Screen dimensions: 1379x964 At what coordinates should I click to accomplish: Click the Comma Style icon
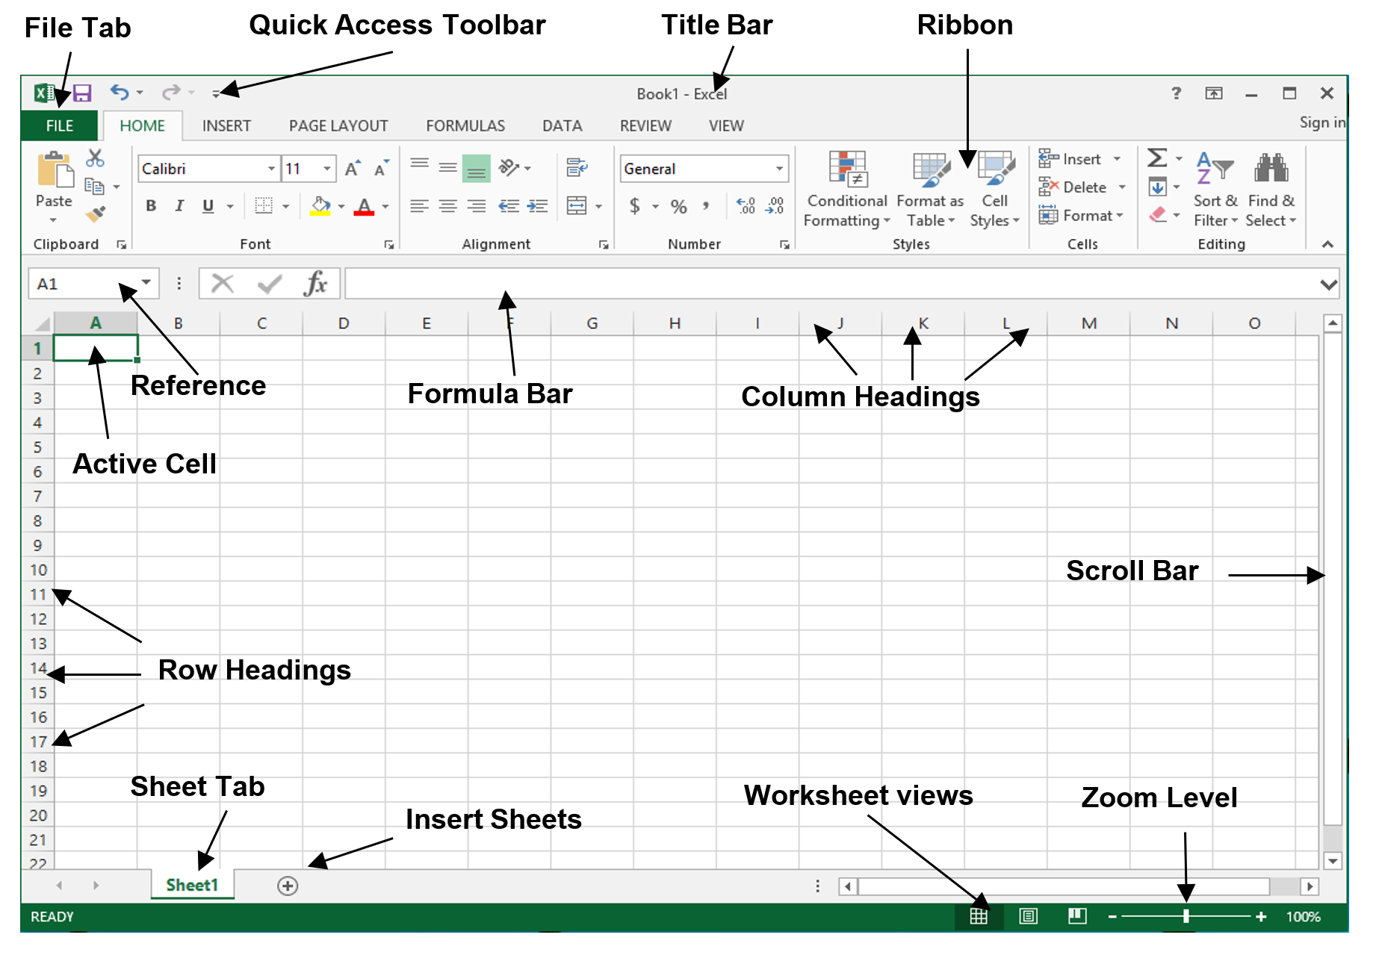tap(705, 206)
